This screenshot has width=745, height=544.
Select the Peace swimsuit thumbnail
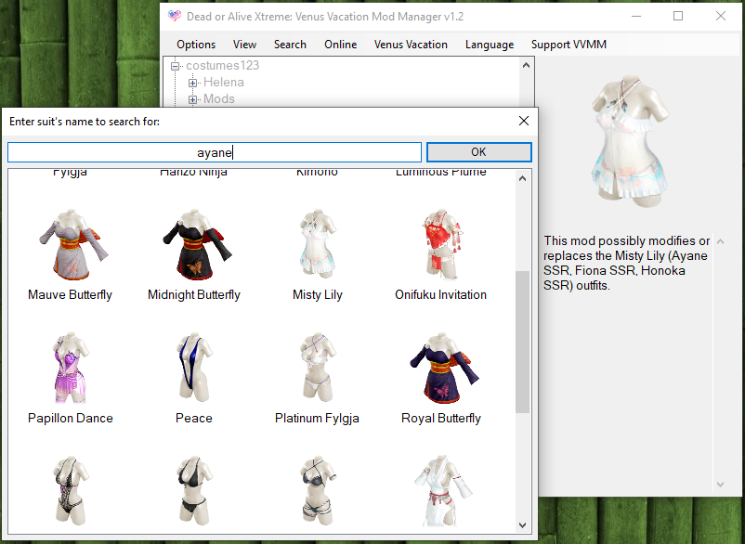click(194, 368)
